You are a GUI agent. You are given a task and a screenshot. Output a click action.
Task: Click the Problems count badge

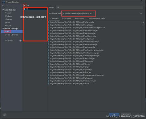coord(20,41)
